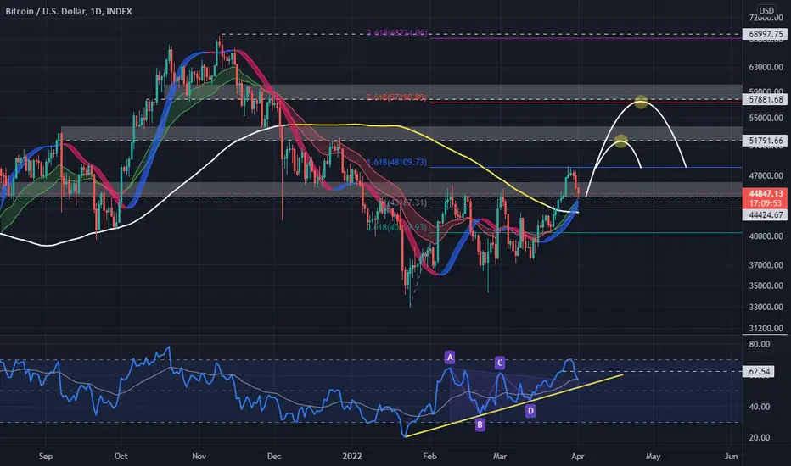791x466 pixels.
Task: Click the 55000.00 price axis value
Action: pos(766,118)
